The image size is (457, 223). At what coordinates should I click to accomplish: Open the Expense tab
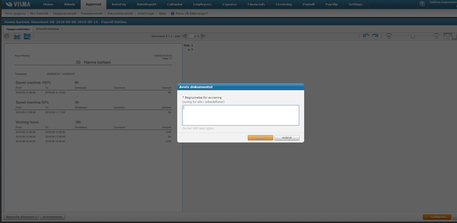[x=230, y=5]
